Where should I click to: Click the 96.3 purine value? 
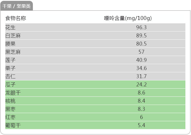click(141, 27)
